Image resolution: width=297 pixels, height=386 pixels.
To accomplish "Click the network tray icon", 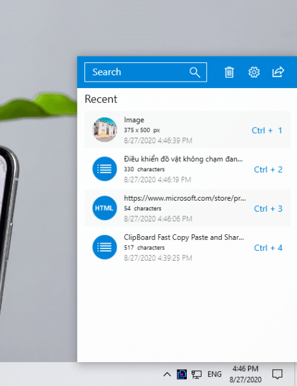I will (x=196, y=374).
